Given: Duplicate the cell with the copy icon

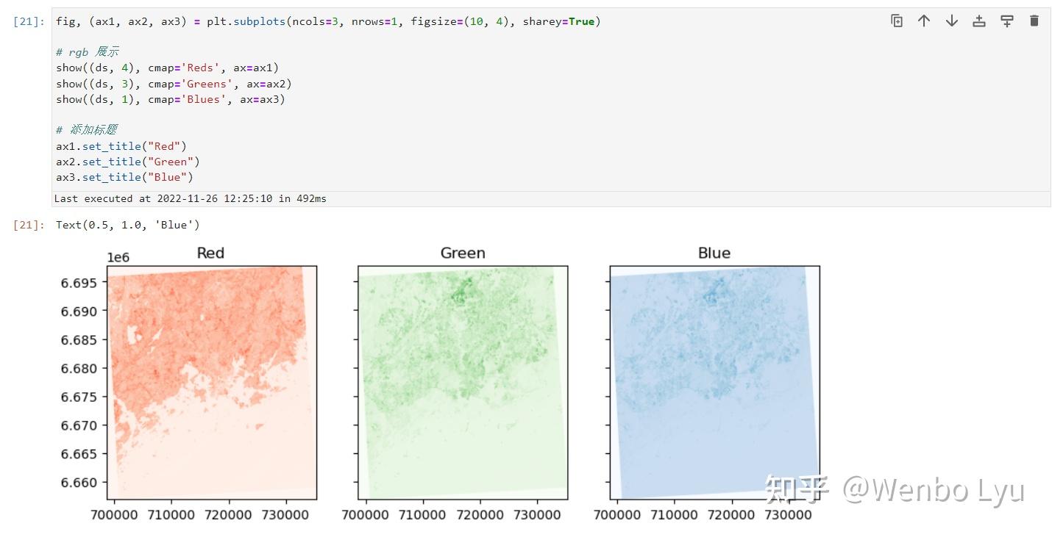Looking at the screenshot, I should pos(896,21).
